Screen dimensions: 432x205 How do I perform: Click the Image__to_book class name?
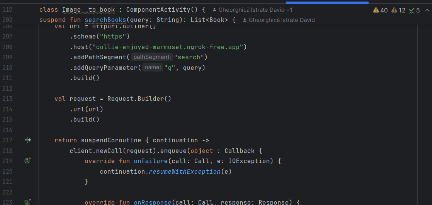coord(88,10)
